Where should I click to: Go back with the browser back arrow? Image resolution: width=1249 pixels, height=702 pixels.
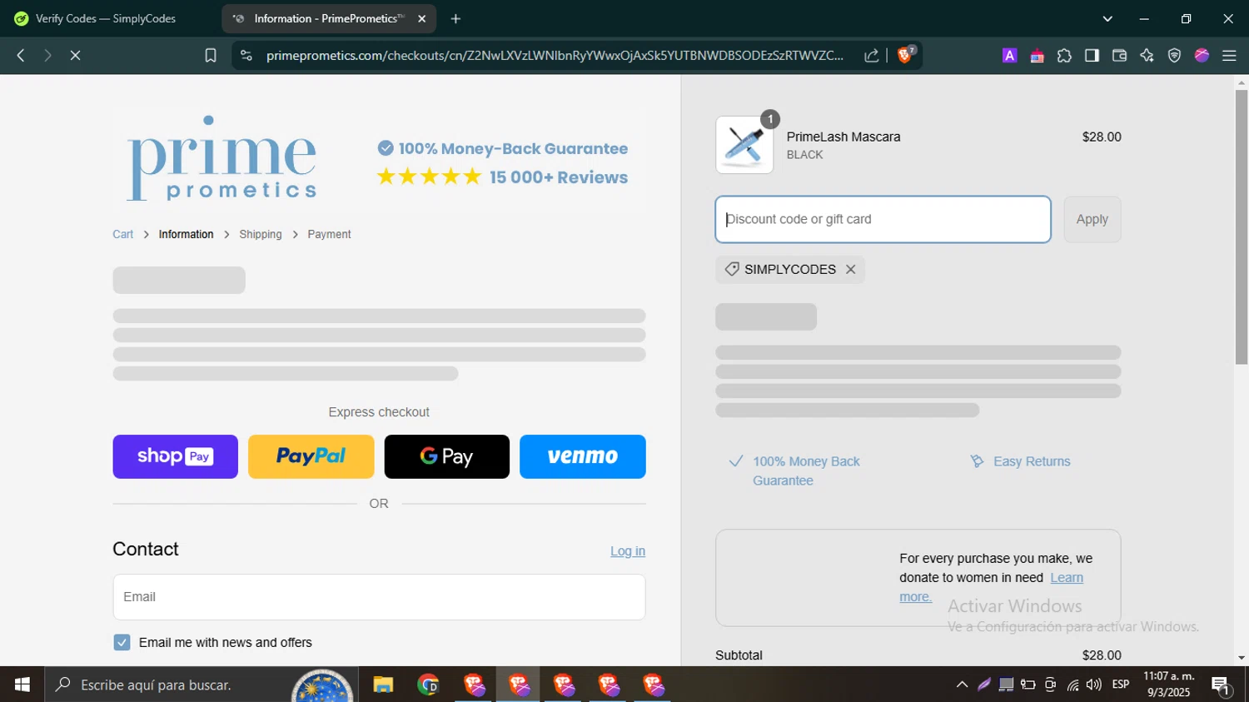pyautogui.click(x=21, y=55)
